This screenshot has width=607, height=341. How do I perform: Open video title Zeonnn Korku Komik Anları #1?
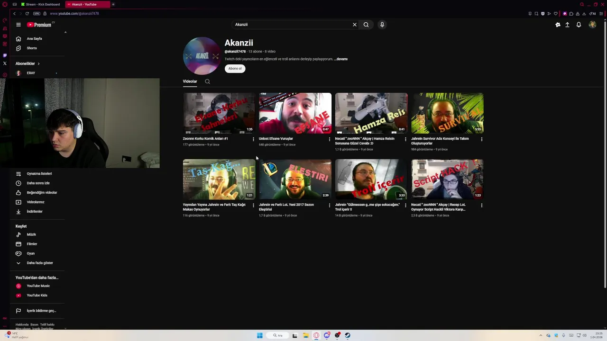point(205,139)
